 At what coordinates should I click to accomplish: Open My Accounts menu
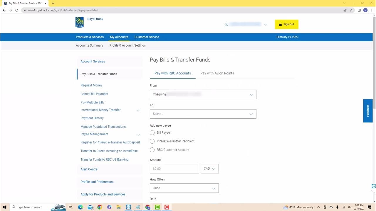coord(119,37)
